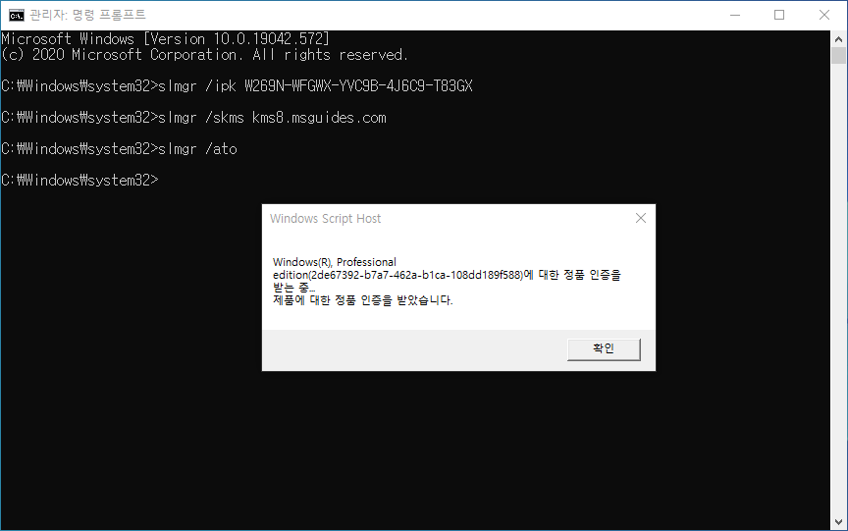Click the '제품에 대한 정품 인증을 받았습니다' message

coord(362,300)
